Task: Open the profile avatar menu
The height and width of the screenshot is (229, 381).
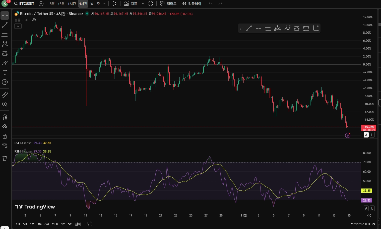Action: point(5,3)
